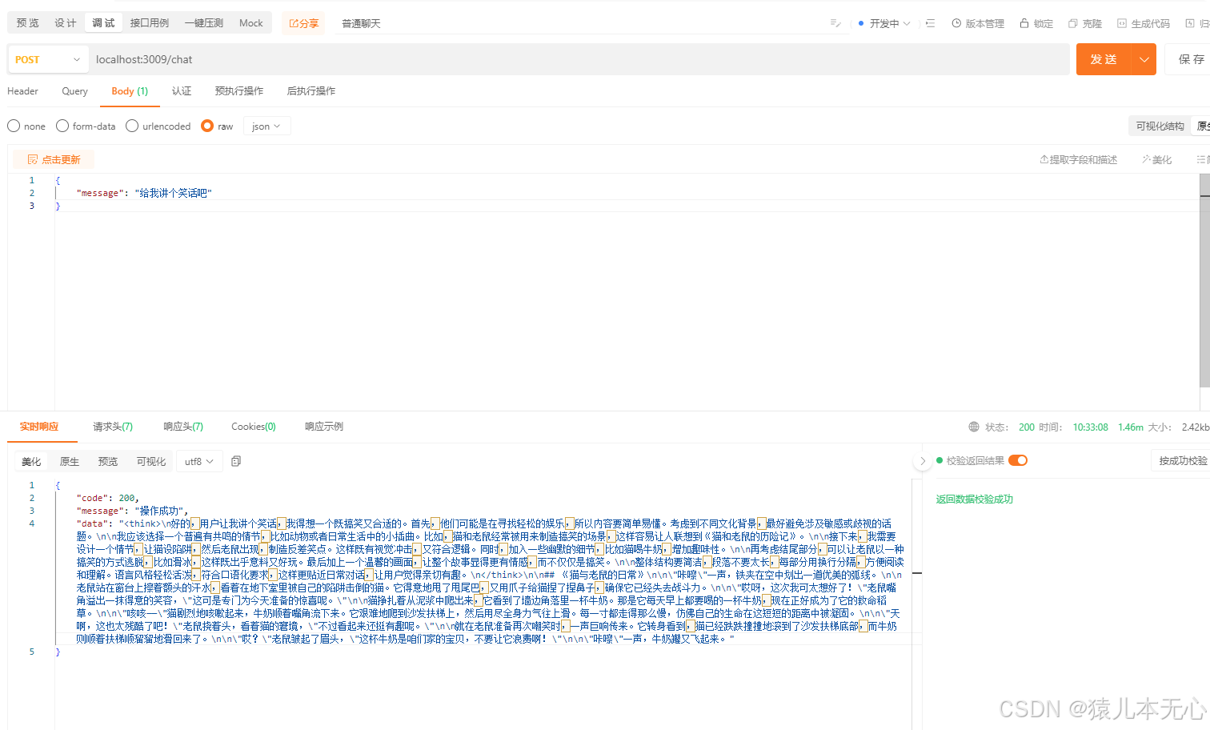Open 生成代码 code generation
Image resolution: width=1210 pixels, height=730 pixels.
coord(1144,23)
